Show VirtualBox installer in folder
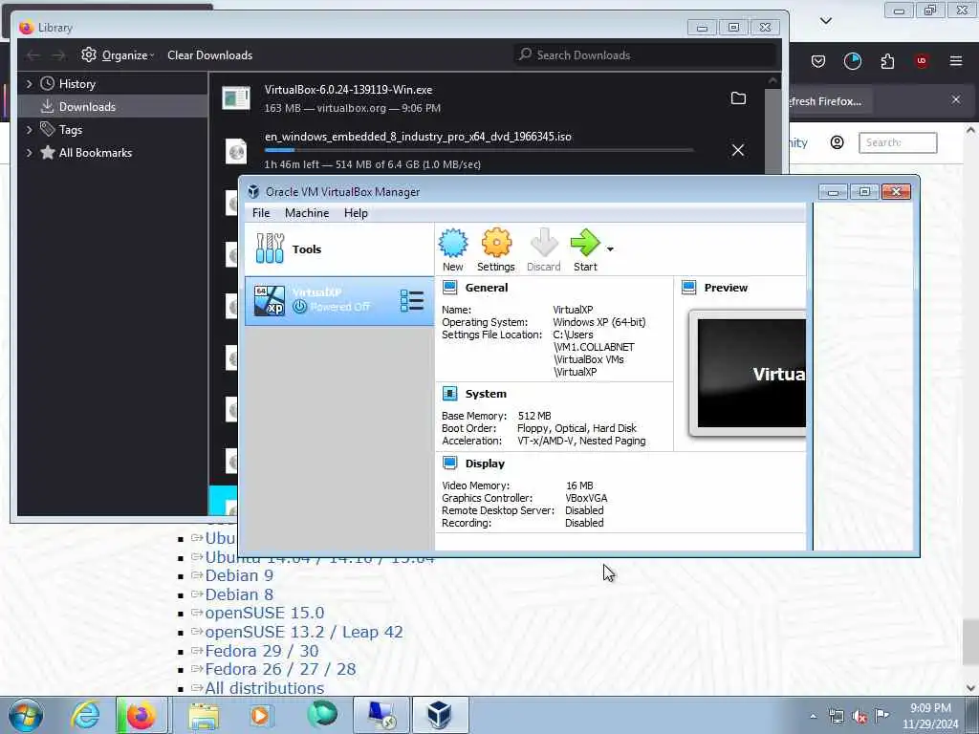 (738, 98)
